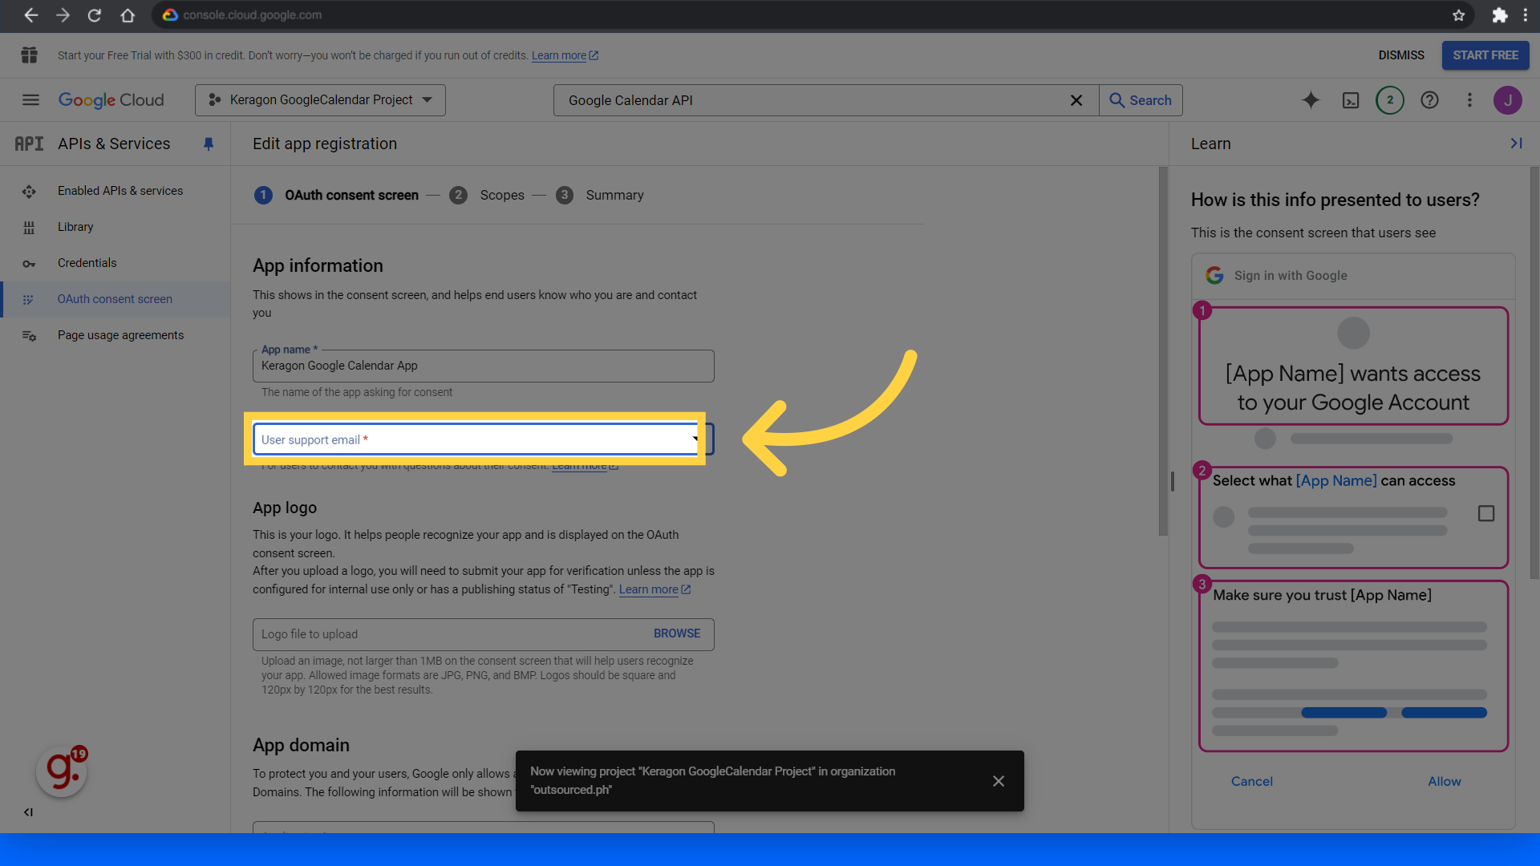Click the Learn panel resize handle
The height and width of the screenshot is (866, 1540).
1172,481
